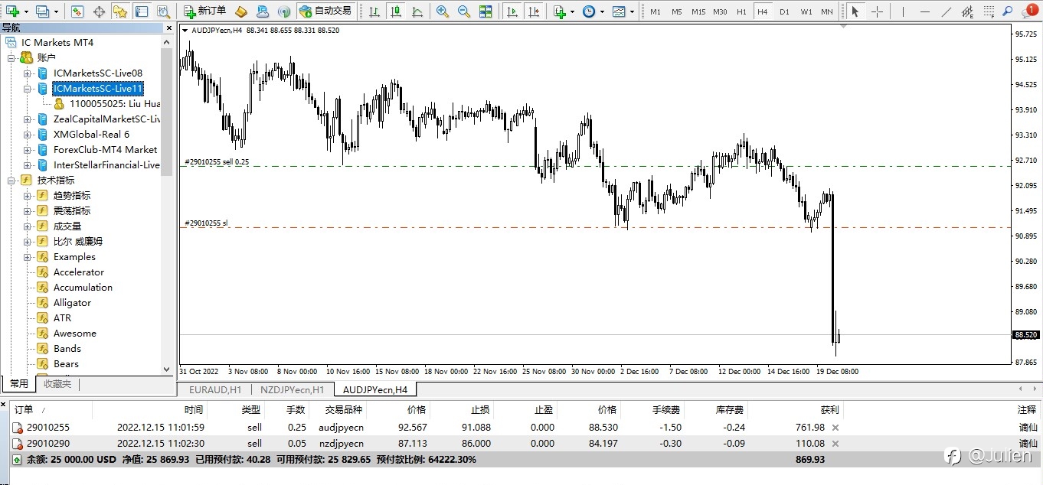Open the Strategy Tester magnifier icon
Viewport: 1043px width, 485px height.
pos(163,11)
